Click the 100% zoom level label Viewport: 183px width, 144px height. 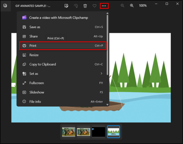click(x=143, y=6)
